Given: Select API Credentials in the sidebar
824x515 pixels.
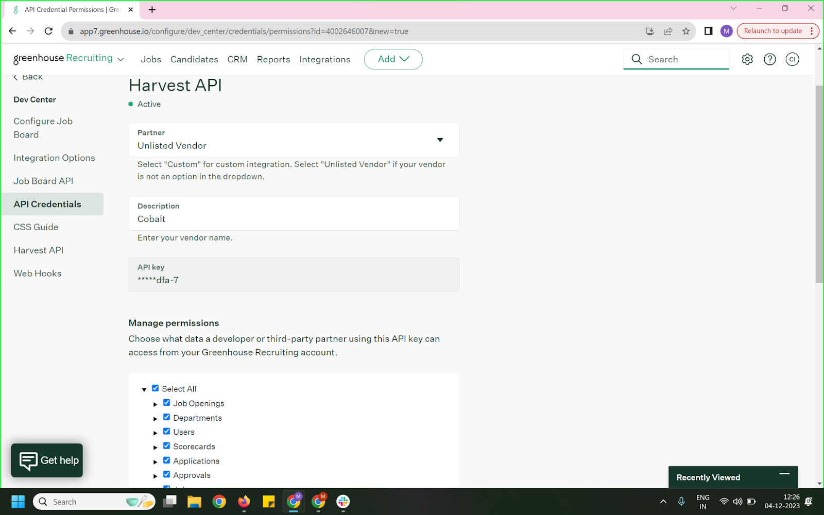Looking at the screenshot, I should (x=52, y=204).
